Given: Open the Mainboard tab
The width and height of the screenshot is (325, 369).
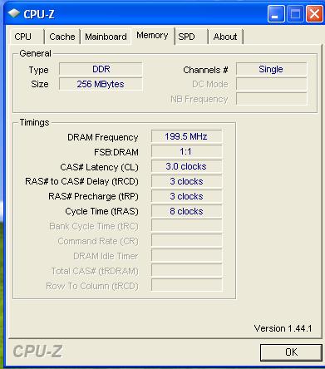Looking at the screenshot, I should tap(106, 37).
